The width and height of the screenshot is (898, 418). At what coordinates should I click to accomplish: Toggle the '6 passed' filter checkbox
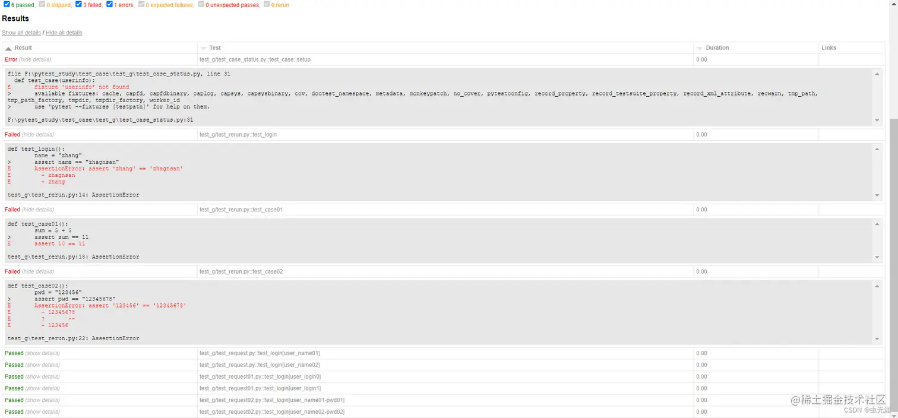tap(7, 4)
